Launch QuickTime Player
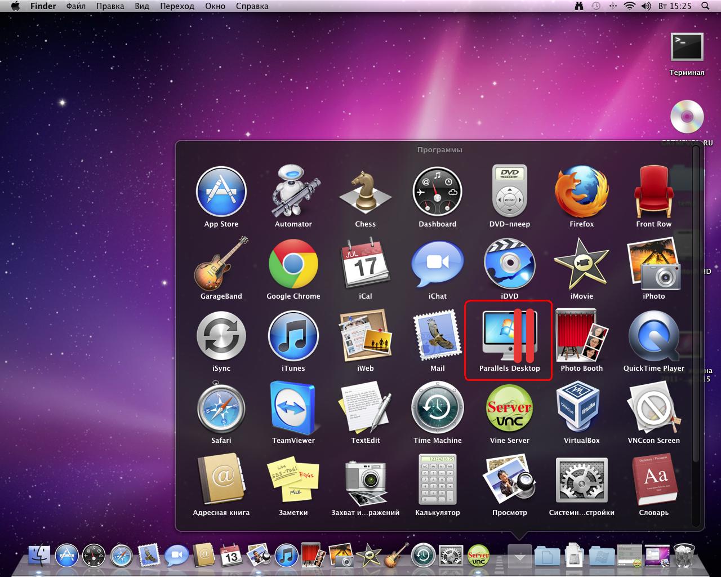 654,336
